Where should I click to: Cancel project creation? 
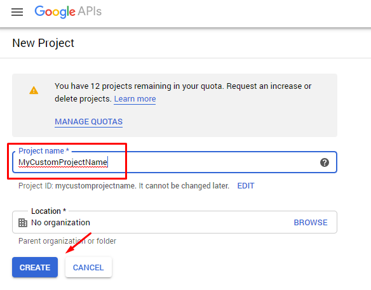coord(88,267)
